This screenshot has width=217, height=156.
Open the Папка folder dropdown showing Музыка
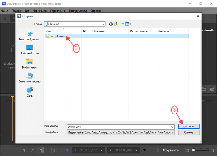75,24
